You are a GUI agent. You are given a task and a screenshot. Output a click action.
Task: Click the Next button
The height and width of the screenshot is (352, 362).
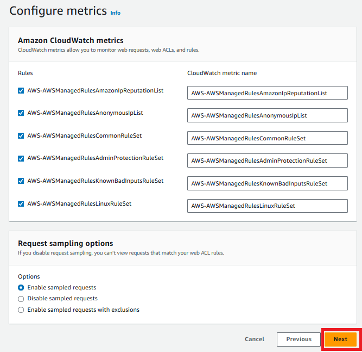coord(340,339)
